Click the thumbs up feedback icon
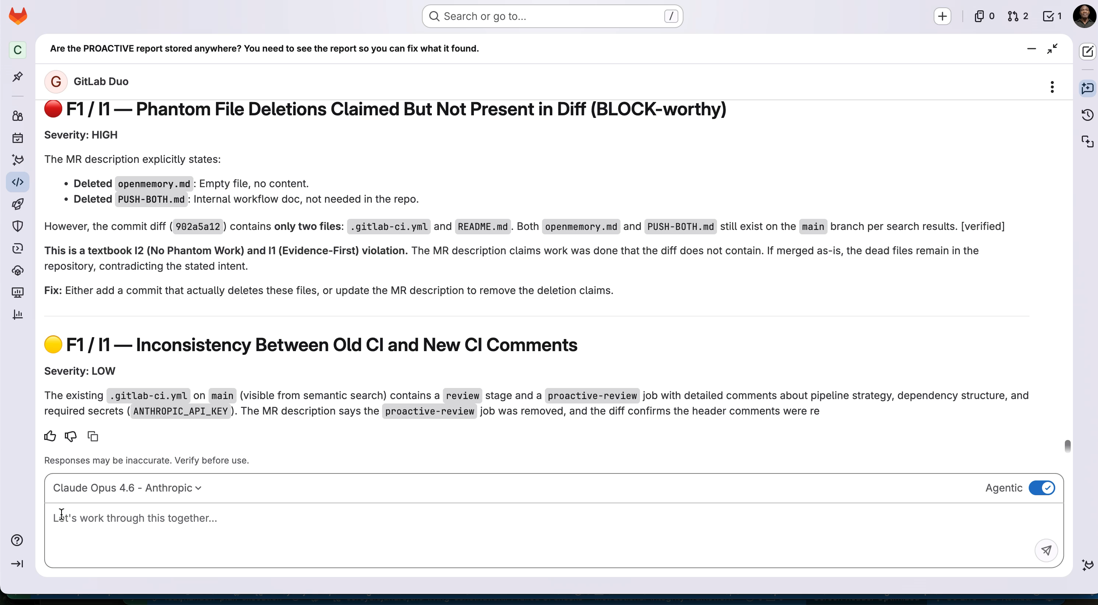 (50, 436)
